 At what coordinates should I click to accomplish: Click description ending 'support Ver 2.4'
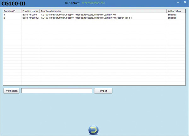(x=86, y=18)
